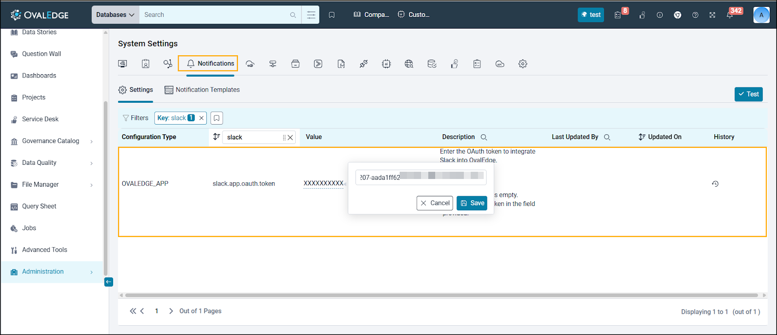This screenshot has width=777, height=335.
Task: Search the Last Updated By column
Action: (x=607, y=137)
